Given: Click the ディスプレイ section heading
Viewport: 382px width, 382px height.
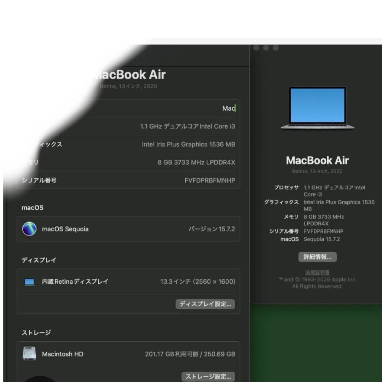Looking at the screenshot, I should (39, 260).
